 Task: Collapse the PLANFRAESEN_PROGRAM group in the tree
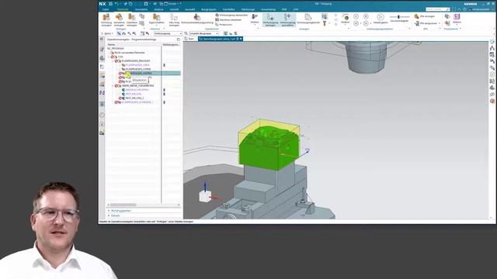pos(113,61)
